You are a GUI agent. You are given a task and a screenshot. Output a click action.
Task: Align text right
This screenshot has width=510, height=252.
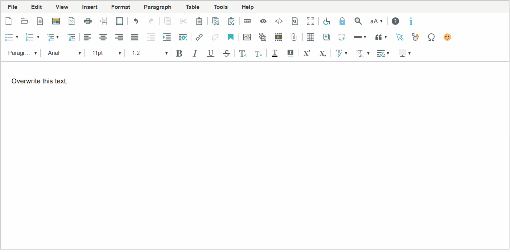point(119,37)
